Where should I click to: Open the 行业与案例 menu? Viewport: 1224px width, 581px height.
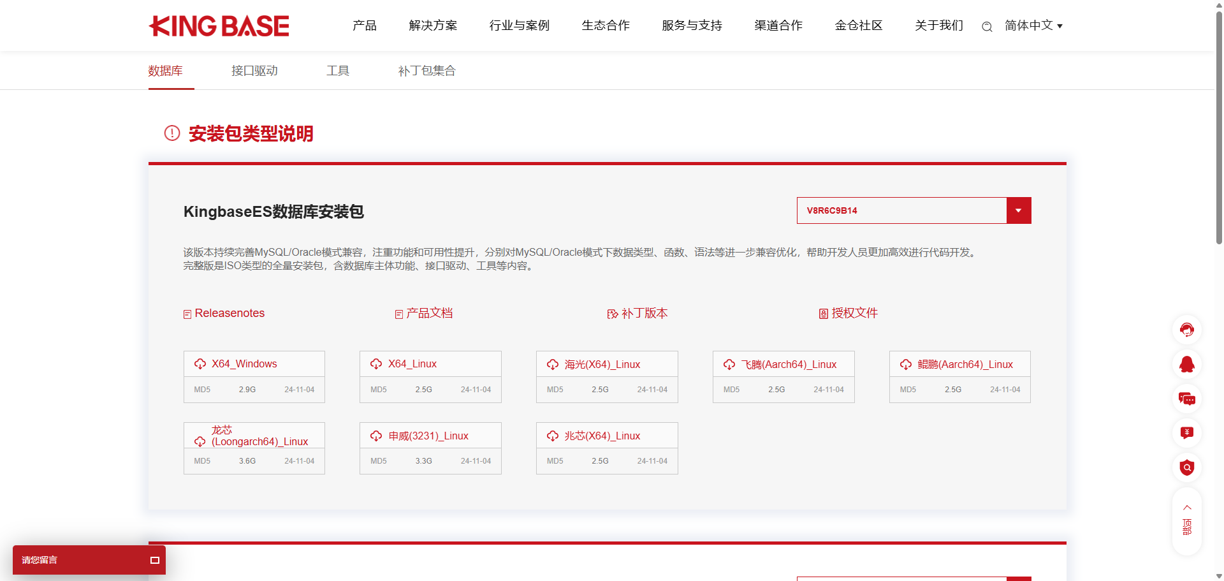coord(519,26)
